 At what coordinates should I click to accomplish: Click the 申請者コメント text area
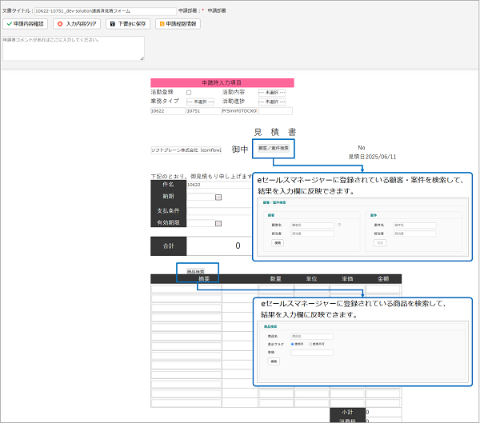[73, 48]
